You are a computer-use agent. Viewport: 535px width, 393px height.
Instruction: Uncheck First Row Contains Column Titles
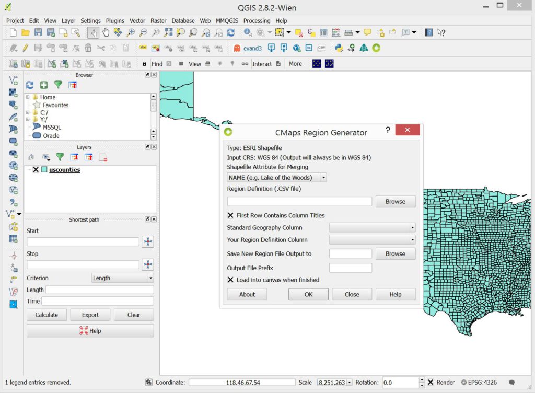pos(230,215)
